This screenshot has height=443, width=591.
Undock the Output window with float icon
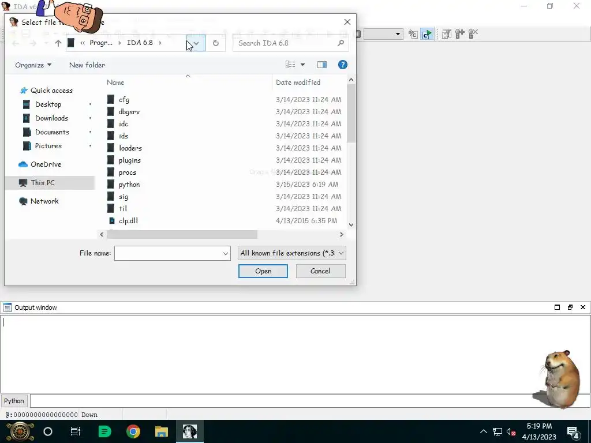click(x=570, y=307)
